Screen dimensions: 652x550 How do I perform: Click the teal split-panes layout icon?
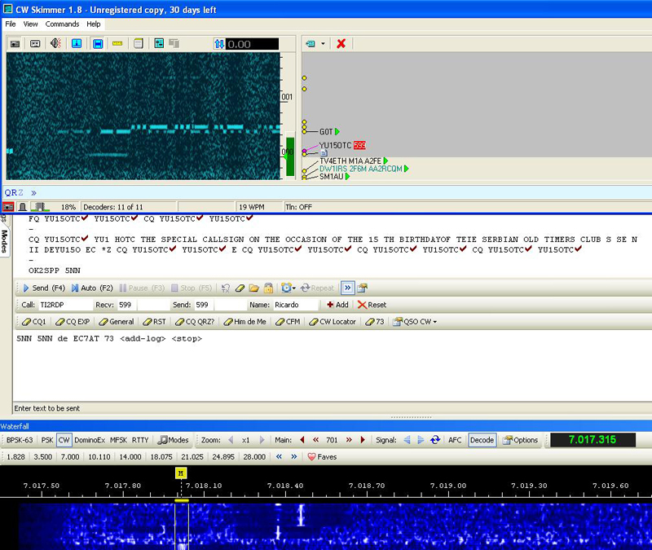[159, 43]
